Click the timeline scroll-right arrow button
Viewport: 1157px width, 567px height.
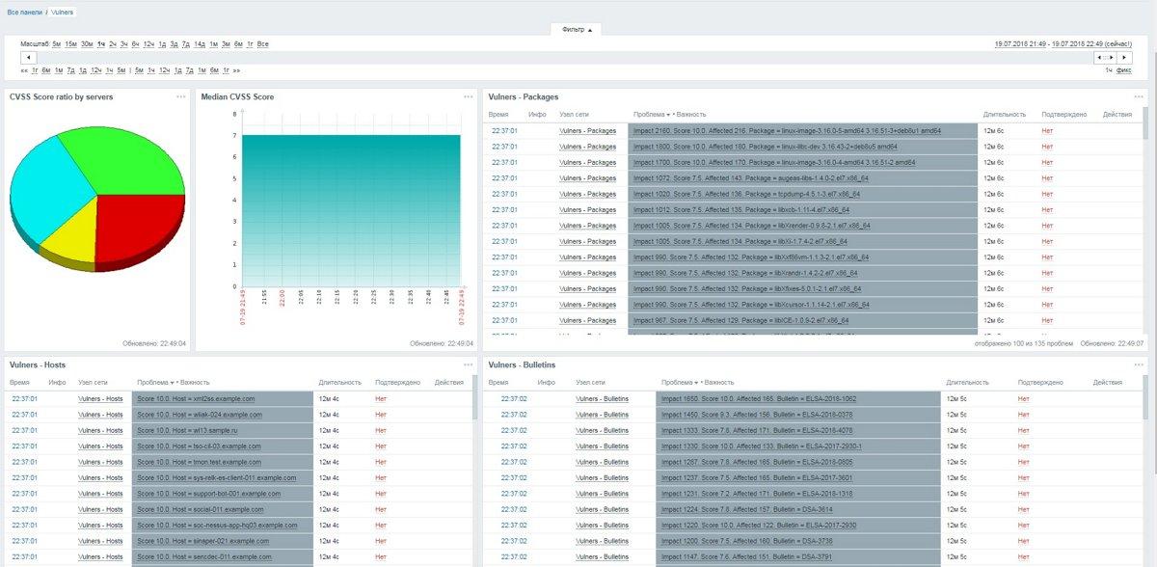point(1125,58)
